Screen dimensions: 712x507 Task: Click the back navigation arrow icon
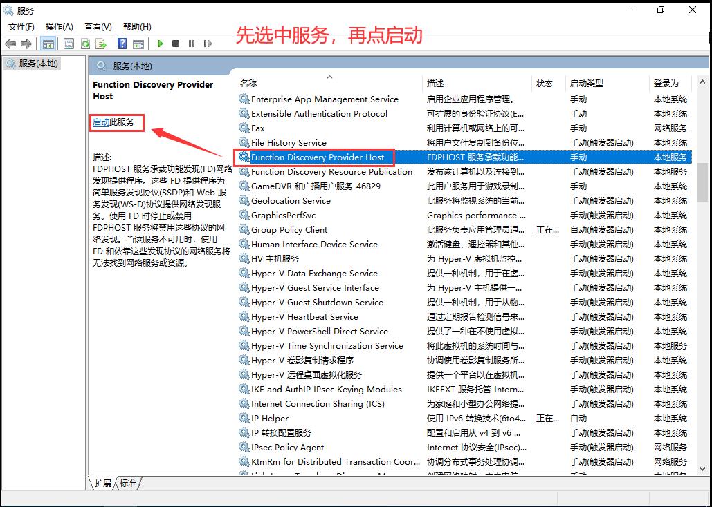[x=9, y=44]
